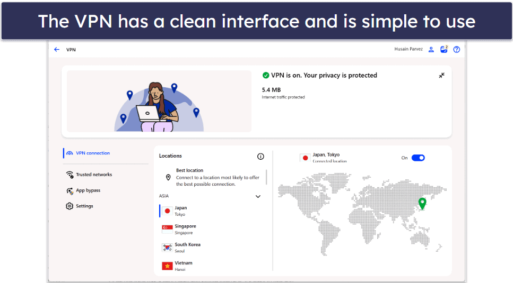Click the locations list scrollbar
Screen dimensions: 513x283
(x=267, y=177)
